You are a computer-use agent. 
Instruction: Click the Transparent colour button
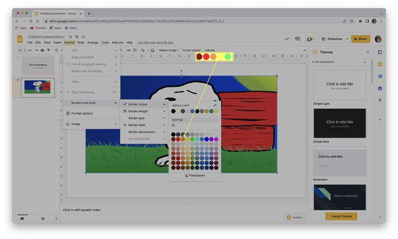pos(195,175)
